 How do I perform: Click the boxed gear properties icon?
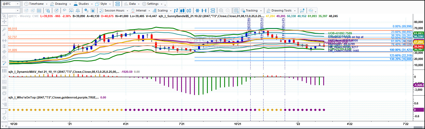pos(93,10)
